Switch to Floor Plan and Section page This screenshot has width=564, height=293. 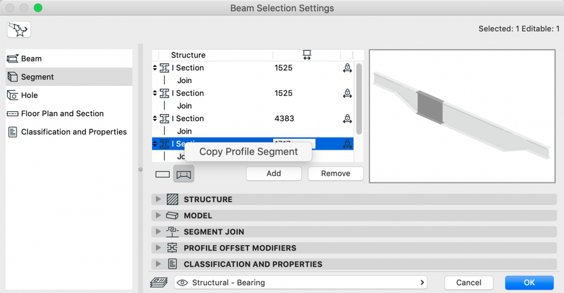click(62, 113)
